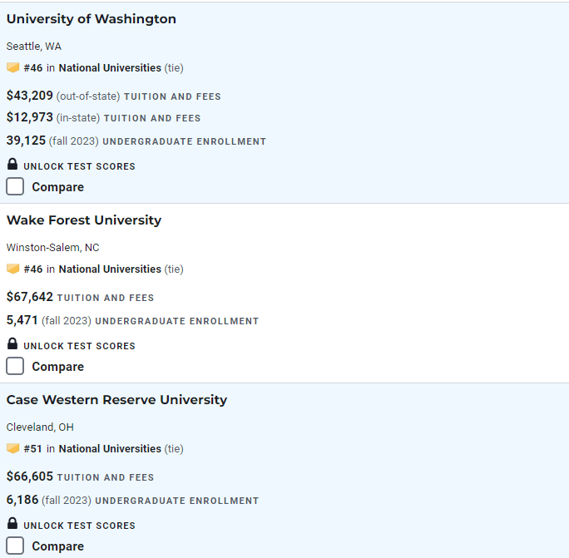This screenshot has width=569, height=558.
Task: Enable Compare checkbox for Wake Forest University
Action: 15,366
